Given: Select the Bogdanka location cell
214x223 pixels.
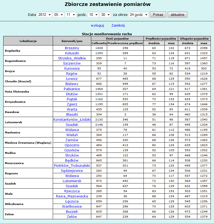Looking at the screenshot, I should coord(28,51).
